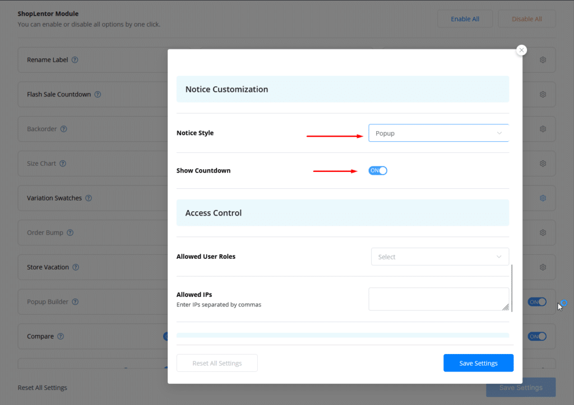Expand the Allowed User Roles select dropdown

[x=439, y=257]
